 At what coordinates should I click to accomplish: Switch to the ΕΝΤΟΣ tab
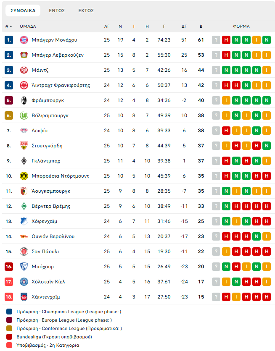[x=56, y=10]
